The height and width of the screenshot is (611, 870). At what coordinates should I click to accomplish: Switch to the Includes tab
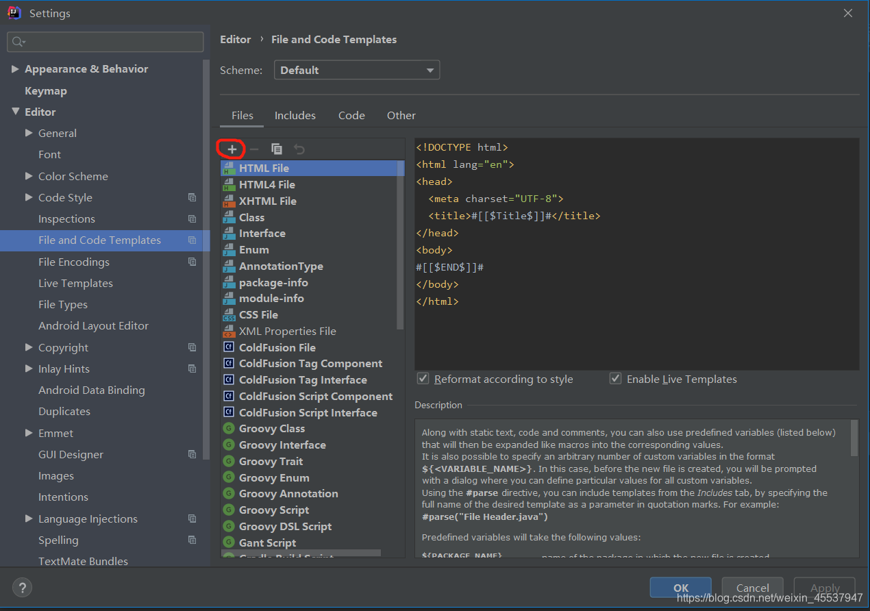click(295, 116)
